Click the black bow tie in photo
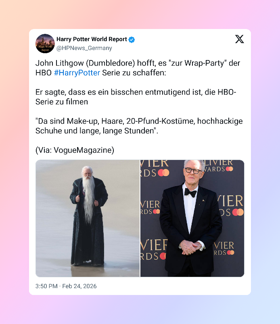 click(190, 193)
